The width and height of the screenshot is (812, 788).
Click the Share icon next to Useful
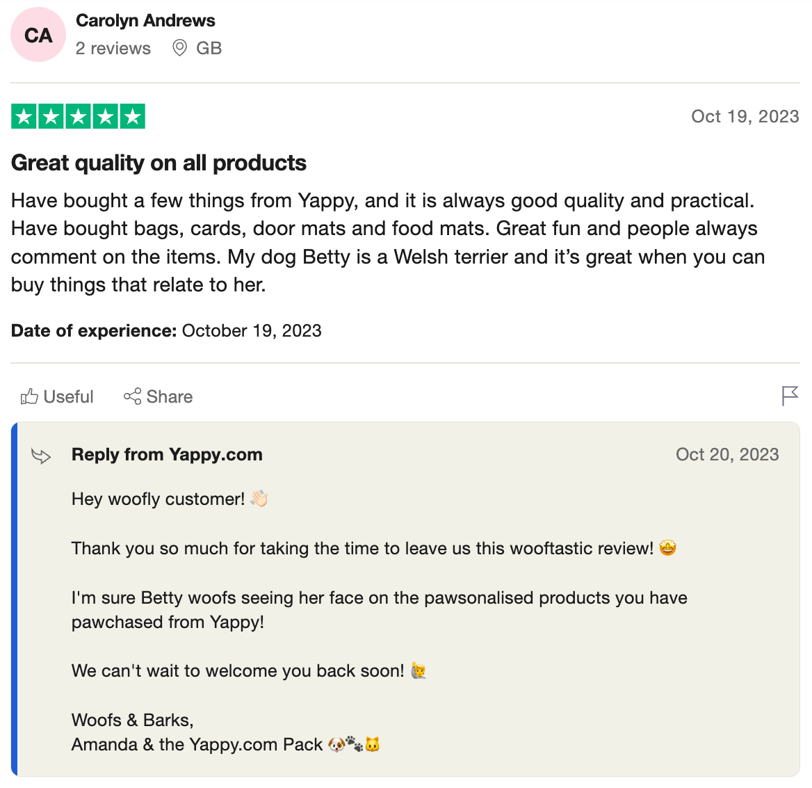[133, 396]
